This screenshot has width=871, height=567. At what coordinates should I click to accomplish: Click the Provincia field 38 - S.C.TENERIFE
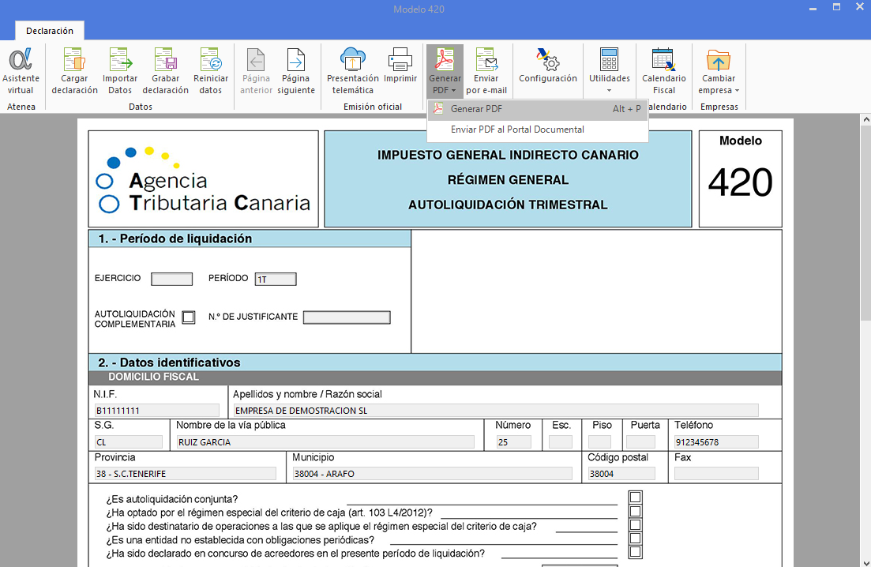coord(185,474)
